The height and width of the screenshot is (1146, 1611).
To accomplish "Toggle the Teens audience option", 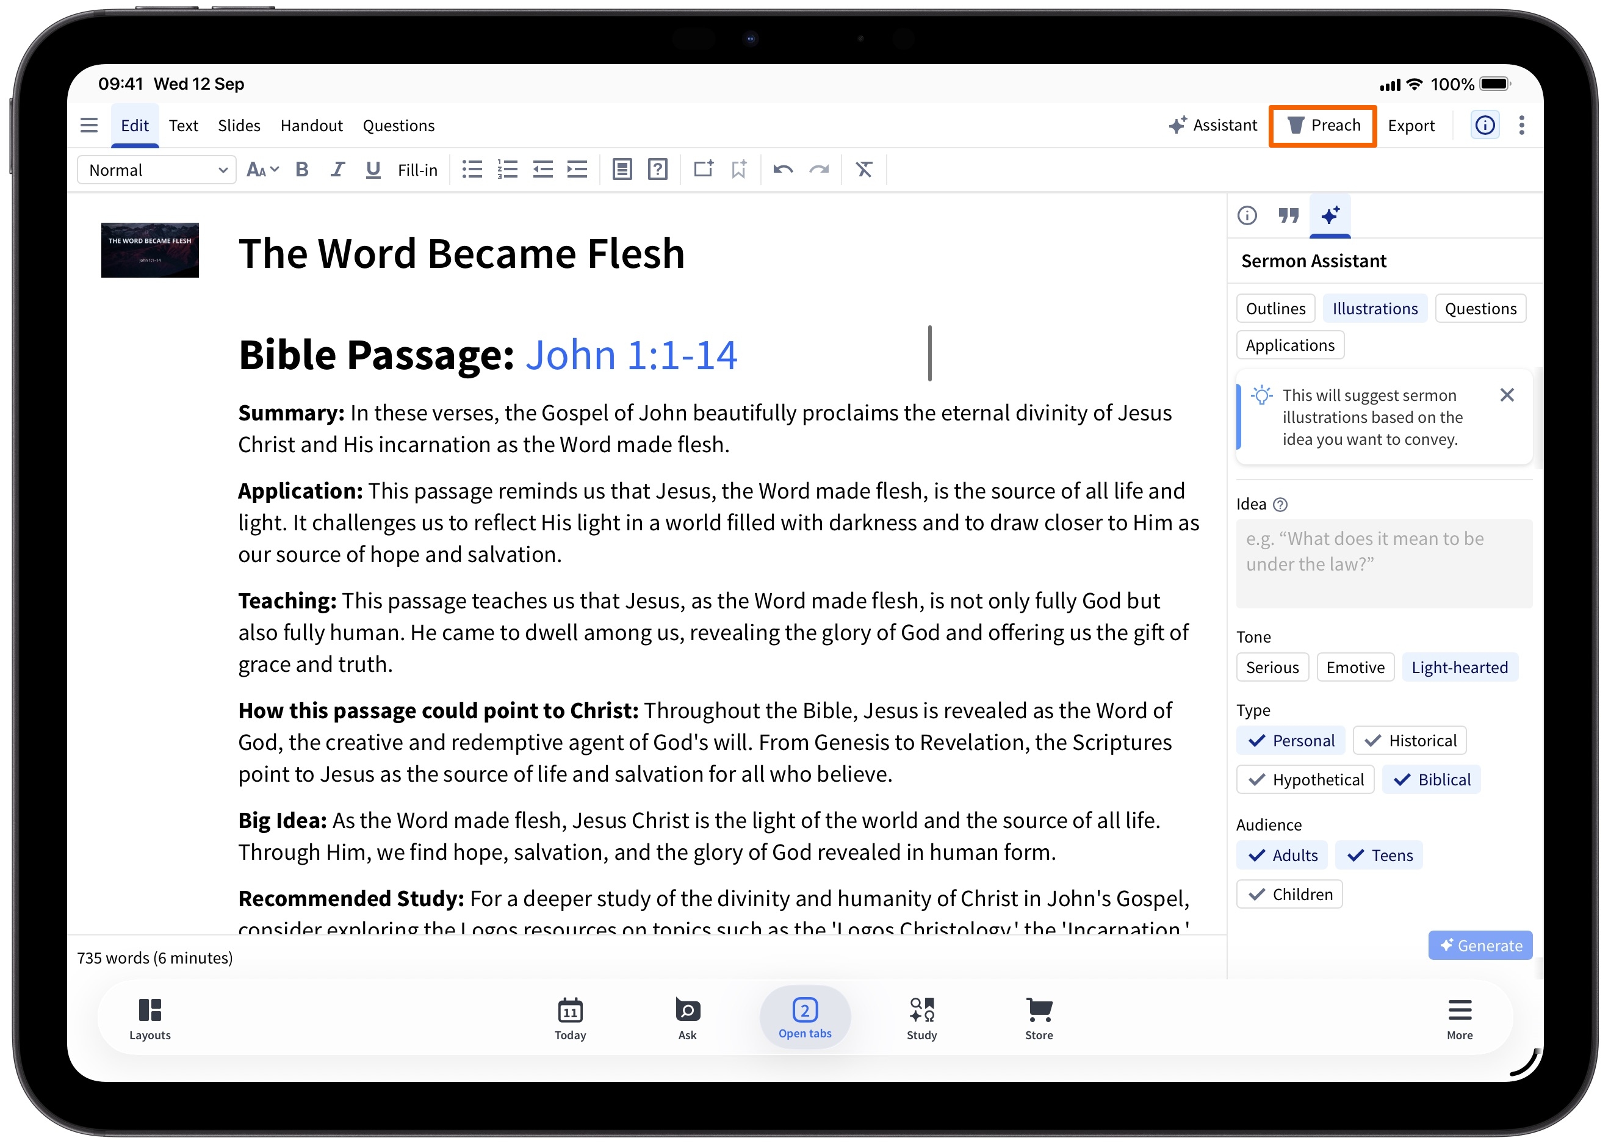I will (1379, 856).
